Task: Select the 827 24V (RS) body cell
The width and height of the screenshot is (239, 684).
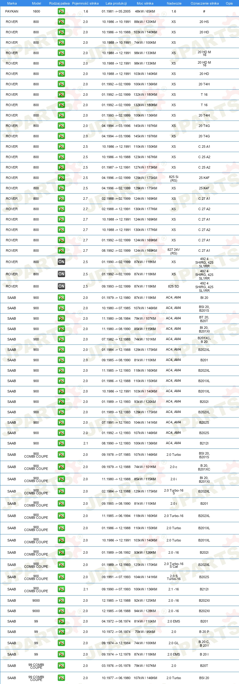Action: click(174, 251)
